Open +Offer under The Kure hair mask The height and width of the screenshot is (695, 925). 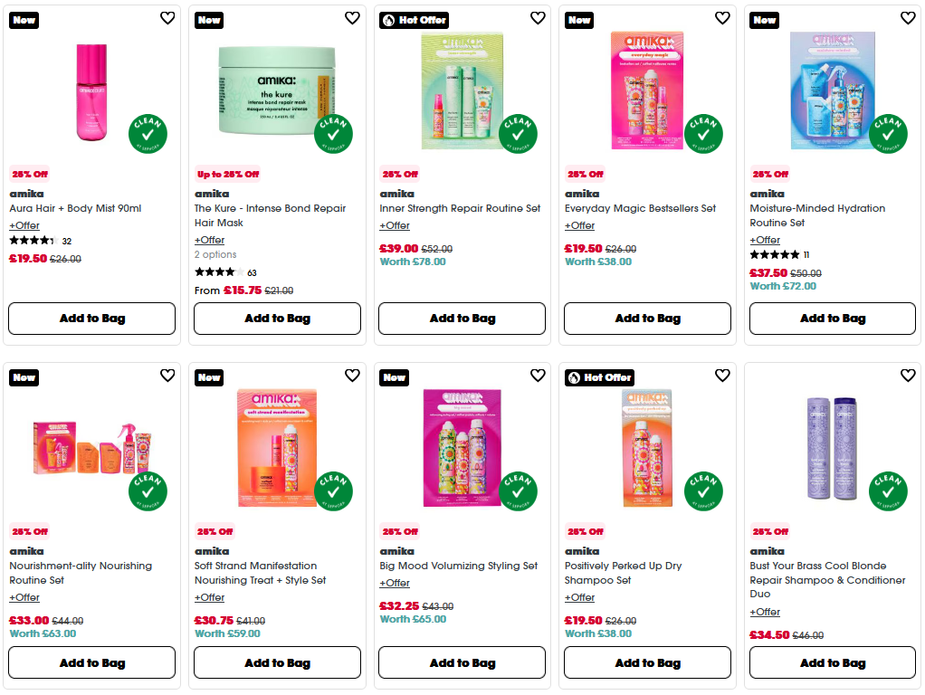(210, 240)
